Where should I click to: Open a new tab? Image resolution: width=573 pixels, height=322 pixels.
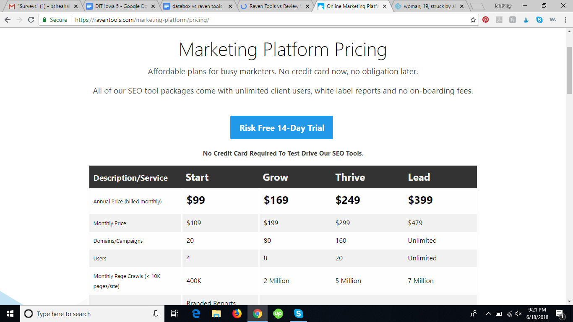point(477,7)
